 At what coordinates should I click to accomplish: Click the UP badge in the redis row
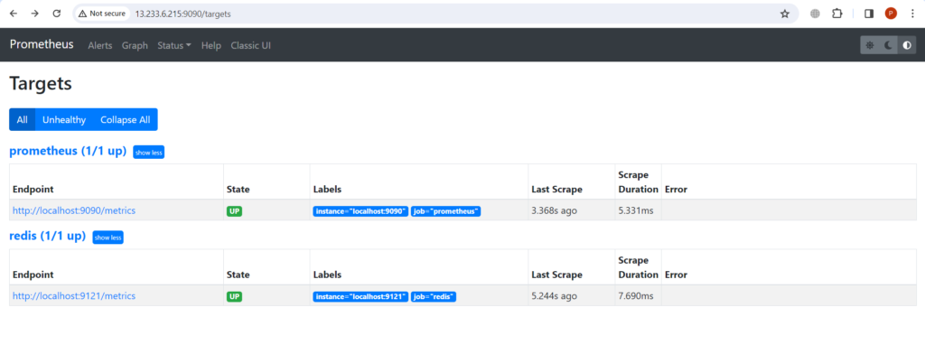[x=234, y=296]
